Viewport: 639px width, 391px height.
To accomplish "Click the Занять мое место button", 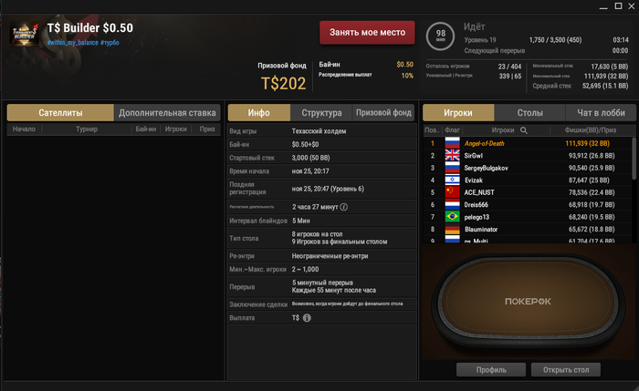I will [367, 33].
